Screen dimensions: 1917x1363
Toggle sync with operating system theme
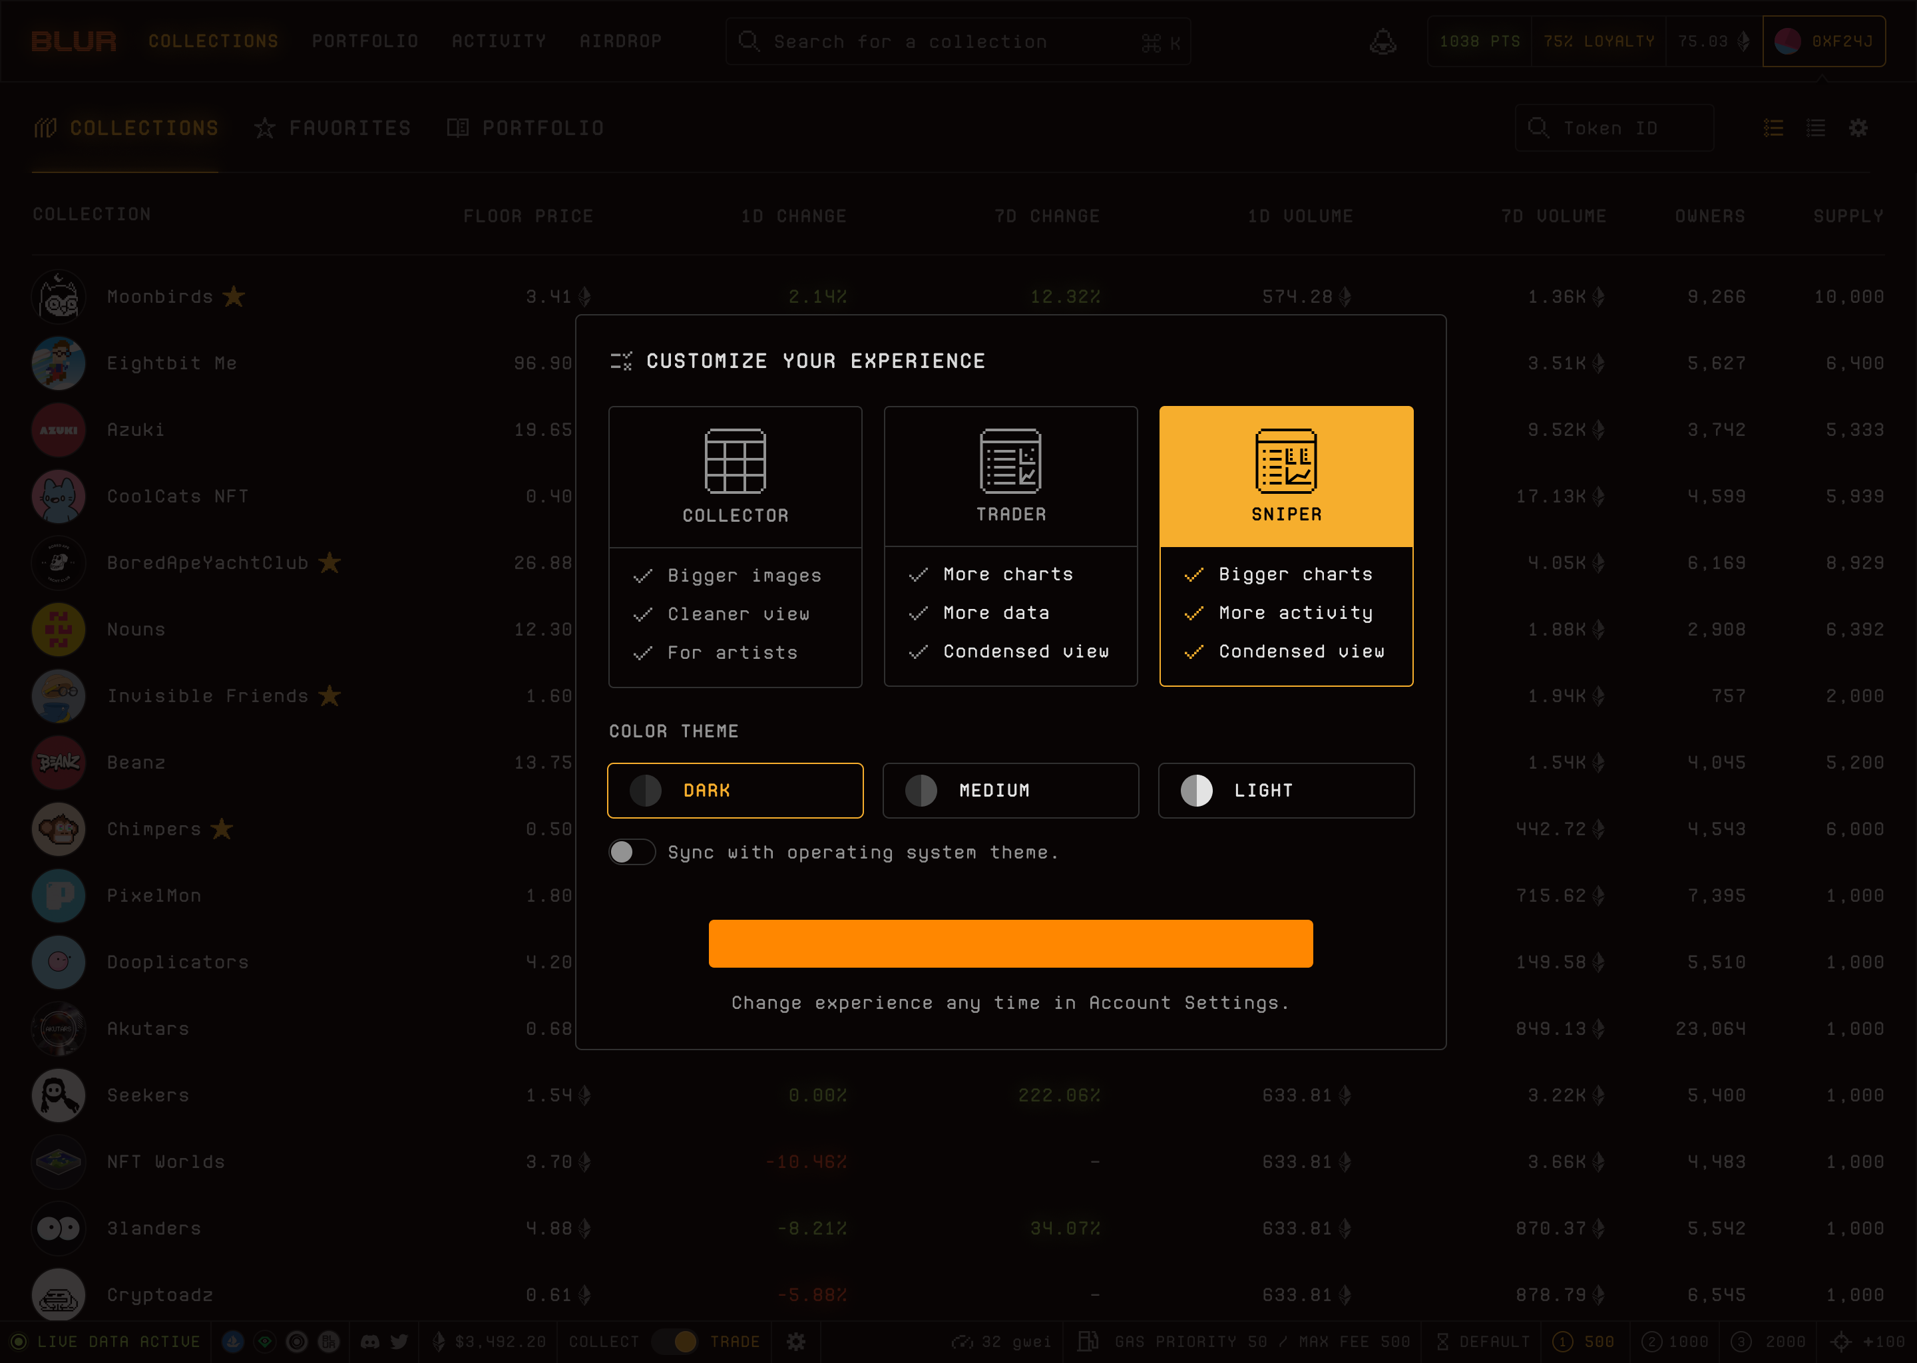coord(632,853)
